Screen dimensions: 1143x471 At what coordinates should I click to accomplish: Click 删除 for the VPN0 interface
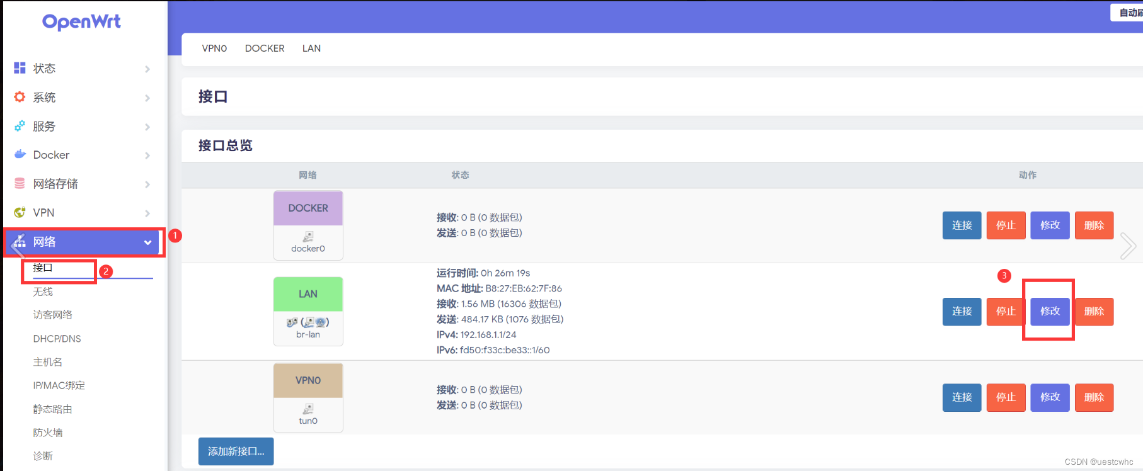click(1094, 397)
